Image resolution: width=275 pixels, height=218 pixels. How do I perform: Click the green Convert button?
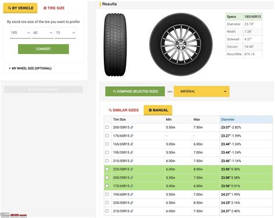tap(44, 49)
